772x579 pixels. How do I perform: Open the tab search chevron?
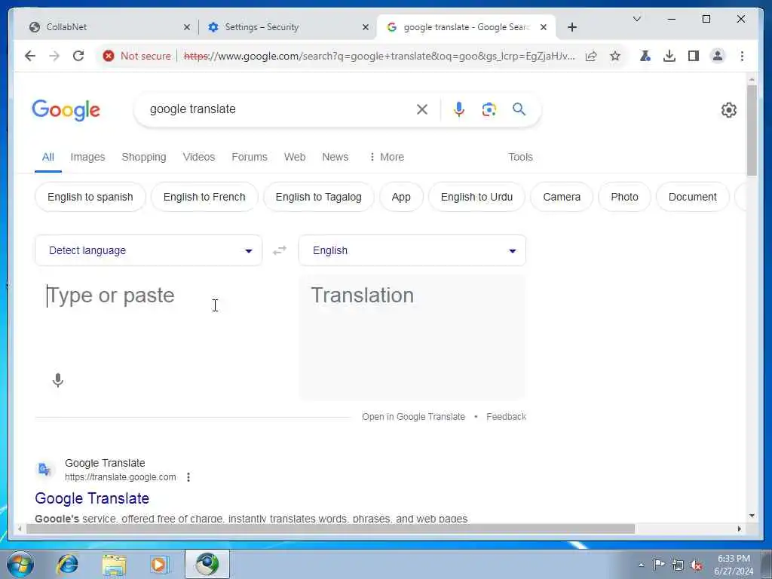[x=636, y=19]
